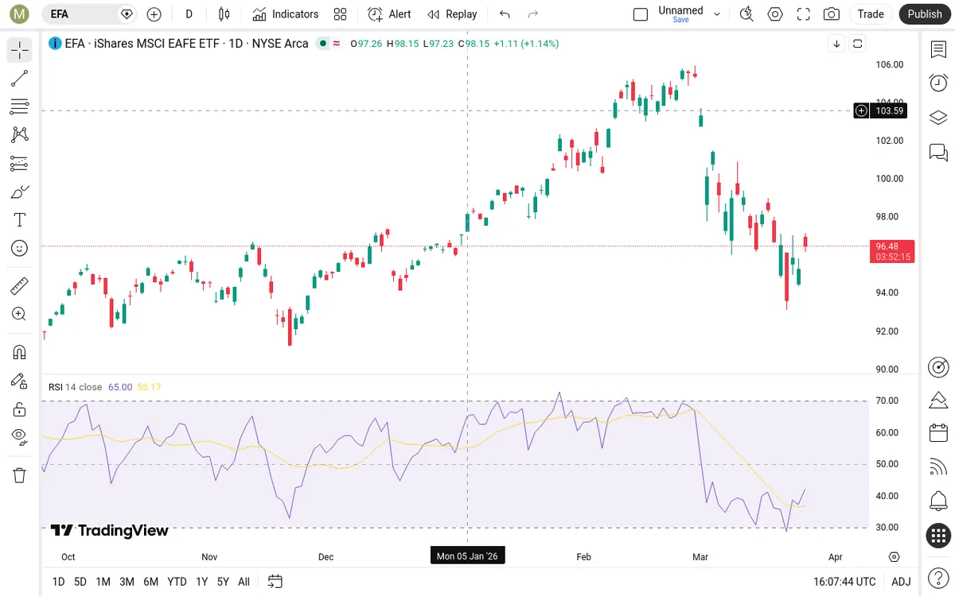
Task: Show All time range
Action: [x=244, y=582]
